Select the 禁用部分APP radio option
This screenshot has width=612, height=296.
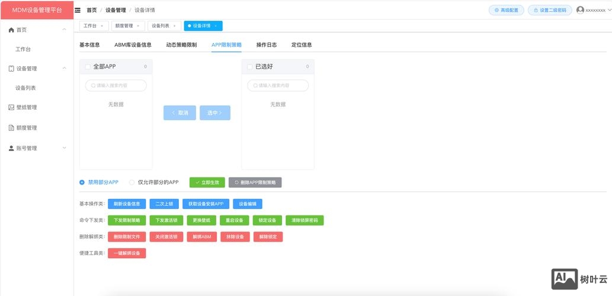click(x=82, y=182)
